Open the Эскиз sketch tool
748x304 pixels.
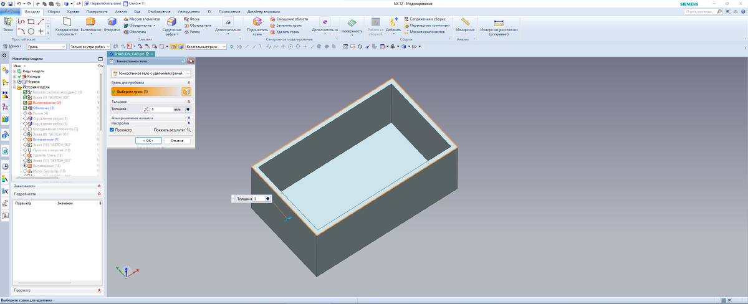[7, 24]
